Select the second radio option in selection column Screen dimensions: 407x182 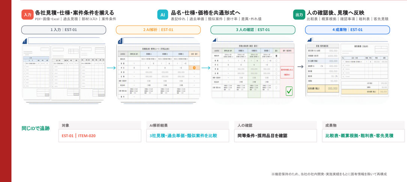276,61
